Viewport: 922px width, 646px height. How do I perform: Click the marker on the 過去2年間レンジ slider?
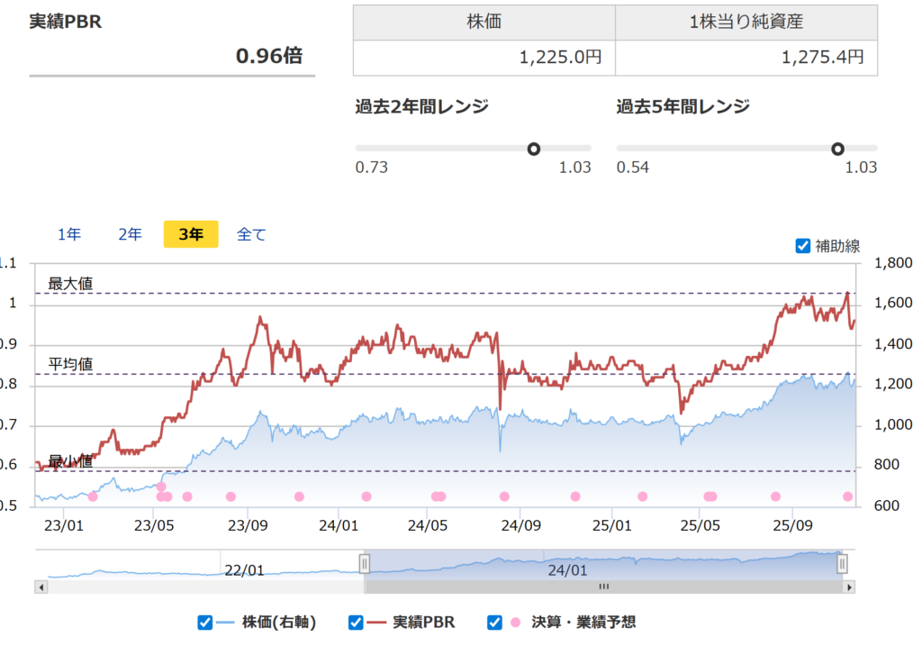(535, 148)
